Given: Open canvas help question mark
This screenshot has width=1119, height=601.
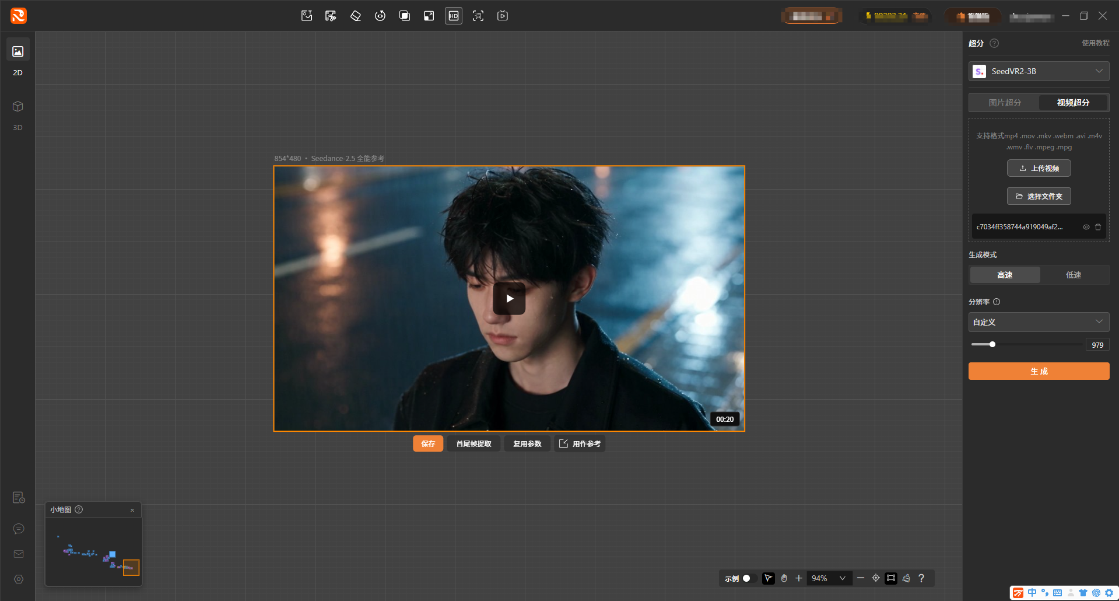Looking at the screenshot, I should point(921,578).
